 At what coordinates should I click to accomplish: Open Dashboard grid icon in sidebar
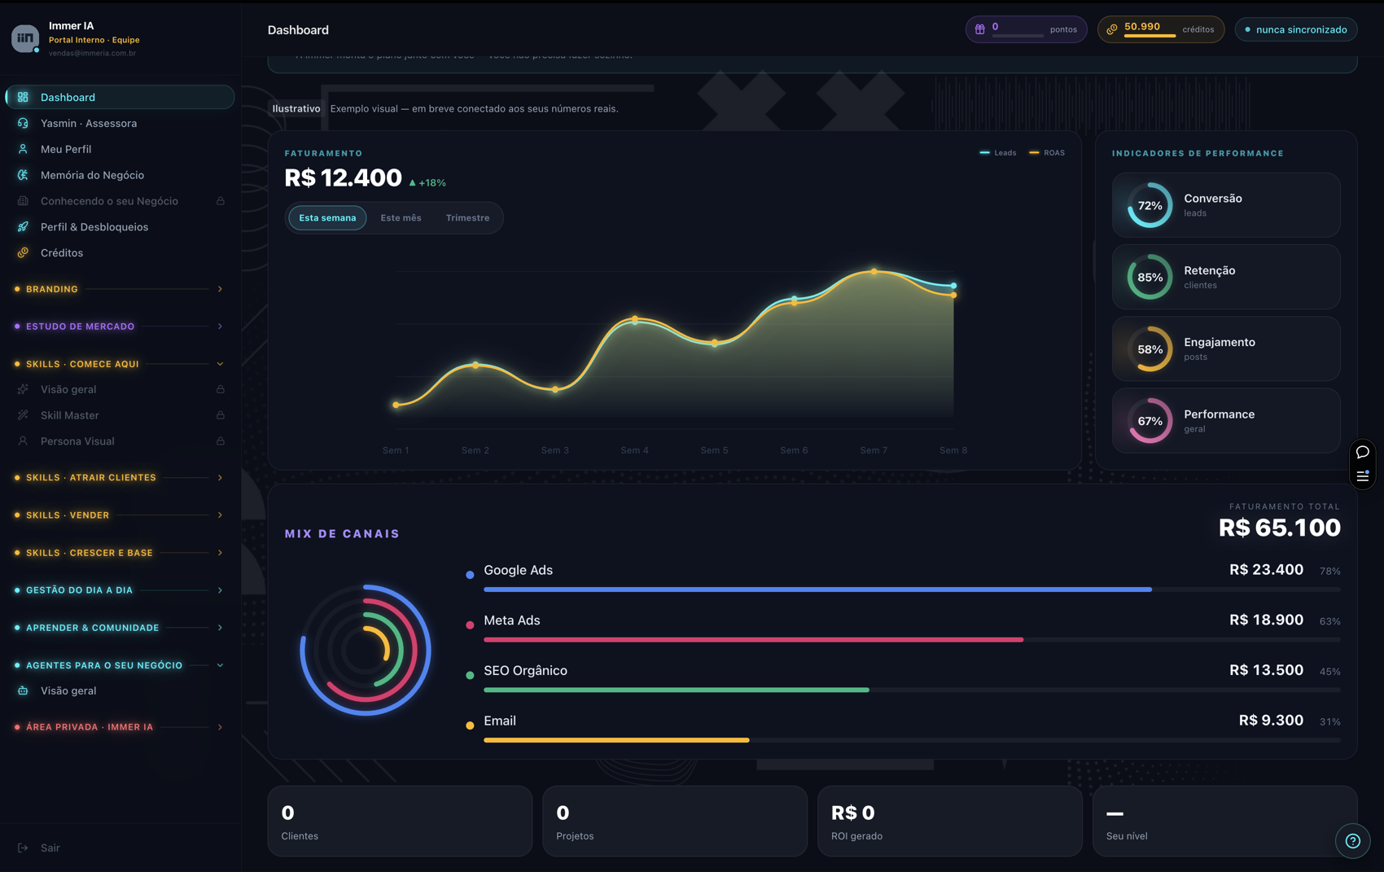click(x=23, y=97)
